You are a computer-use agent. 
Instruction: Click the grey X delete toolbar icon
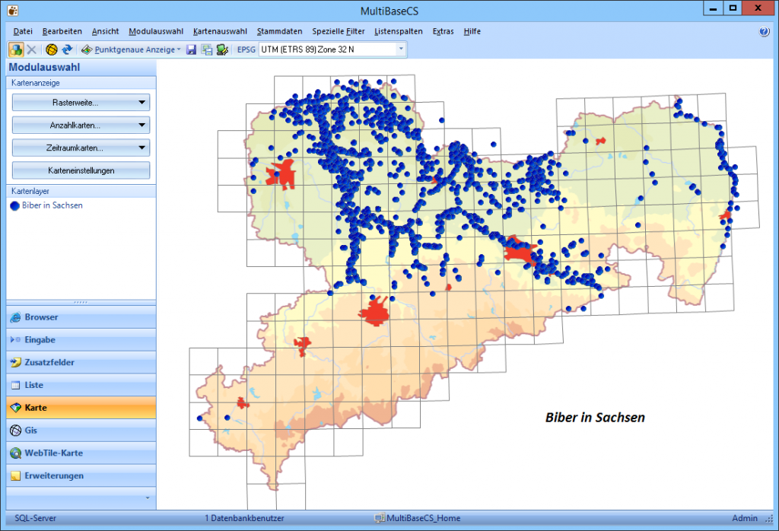(31, 49)
